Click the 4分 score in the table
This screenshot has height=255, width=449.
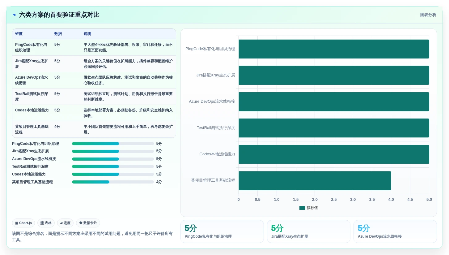(57, 127)
